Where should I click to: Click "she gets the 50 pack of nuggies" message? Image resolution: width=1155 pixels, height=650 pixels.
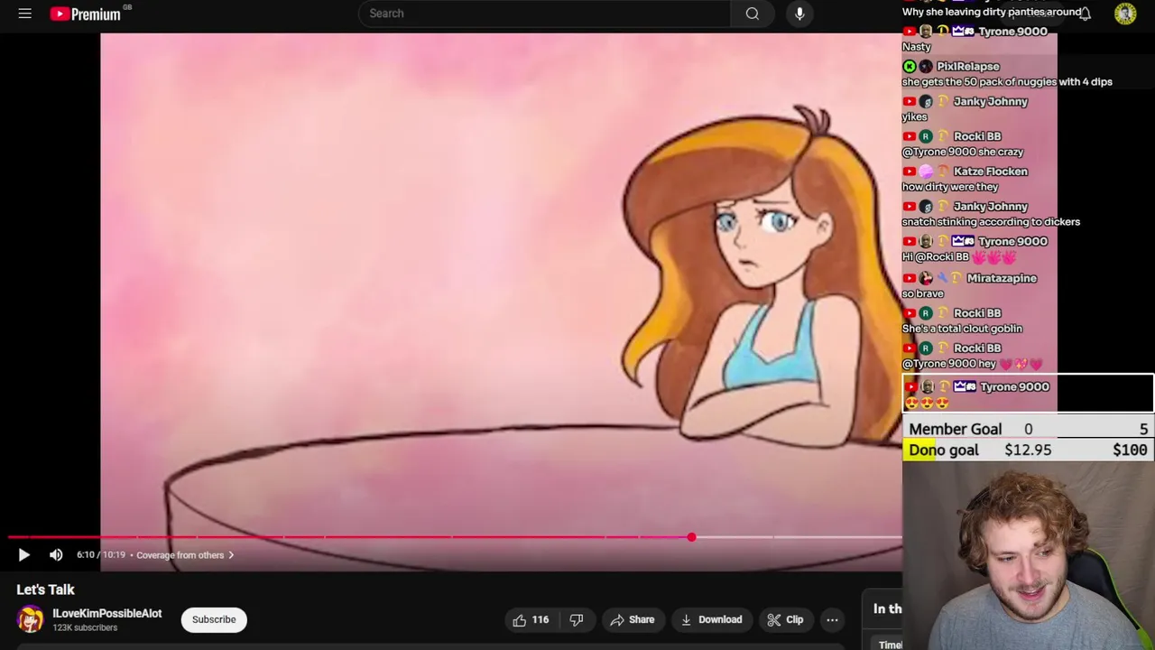[x=1007, y=82]
